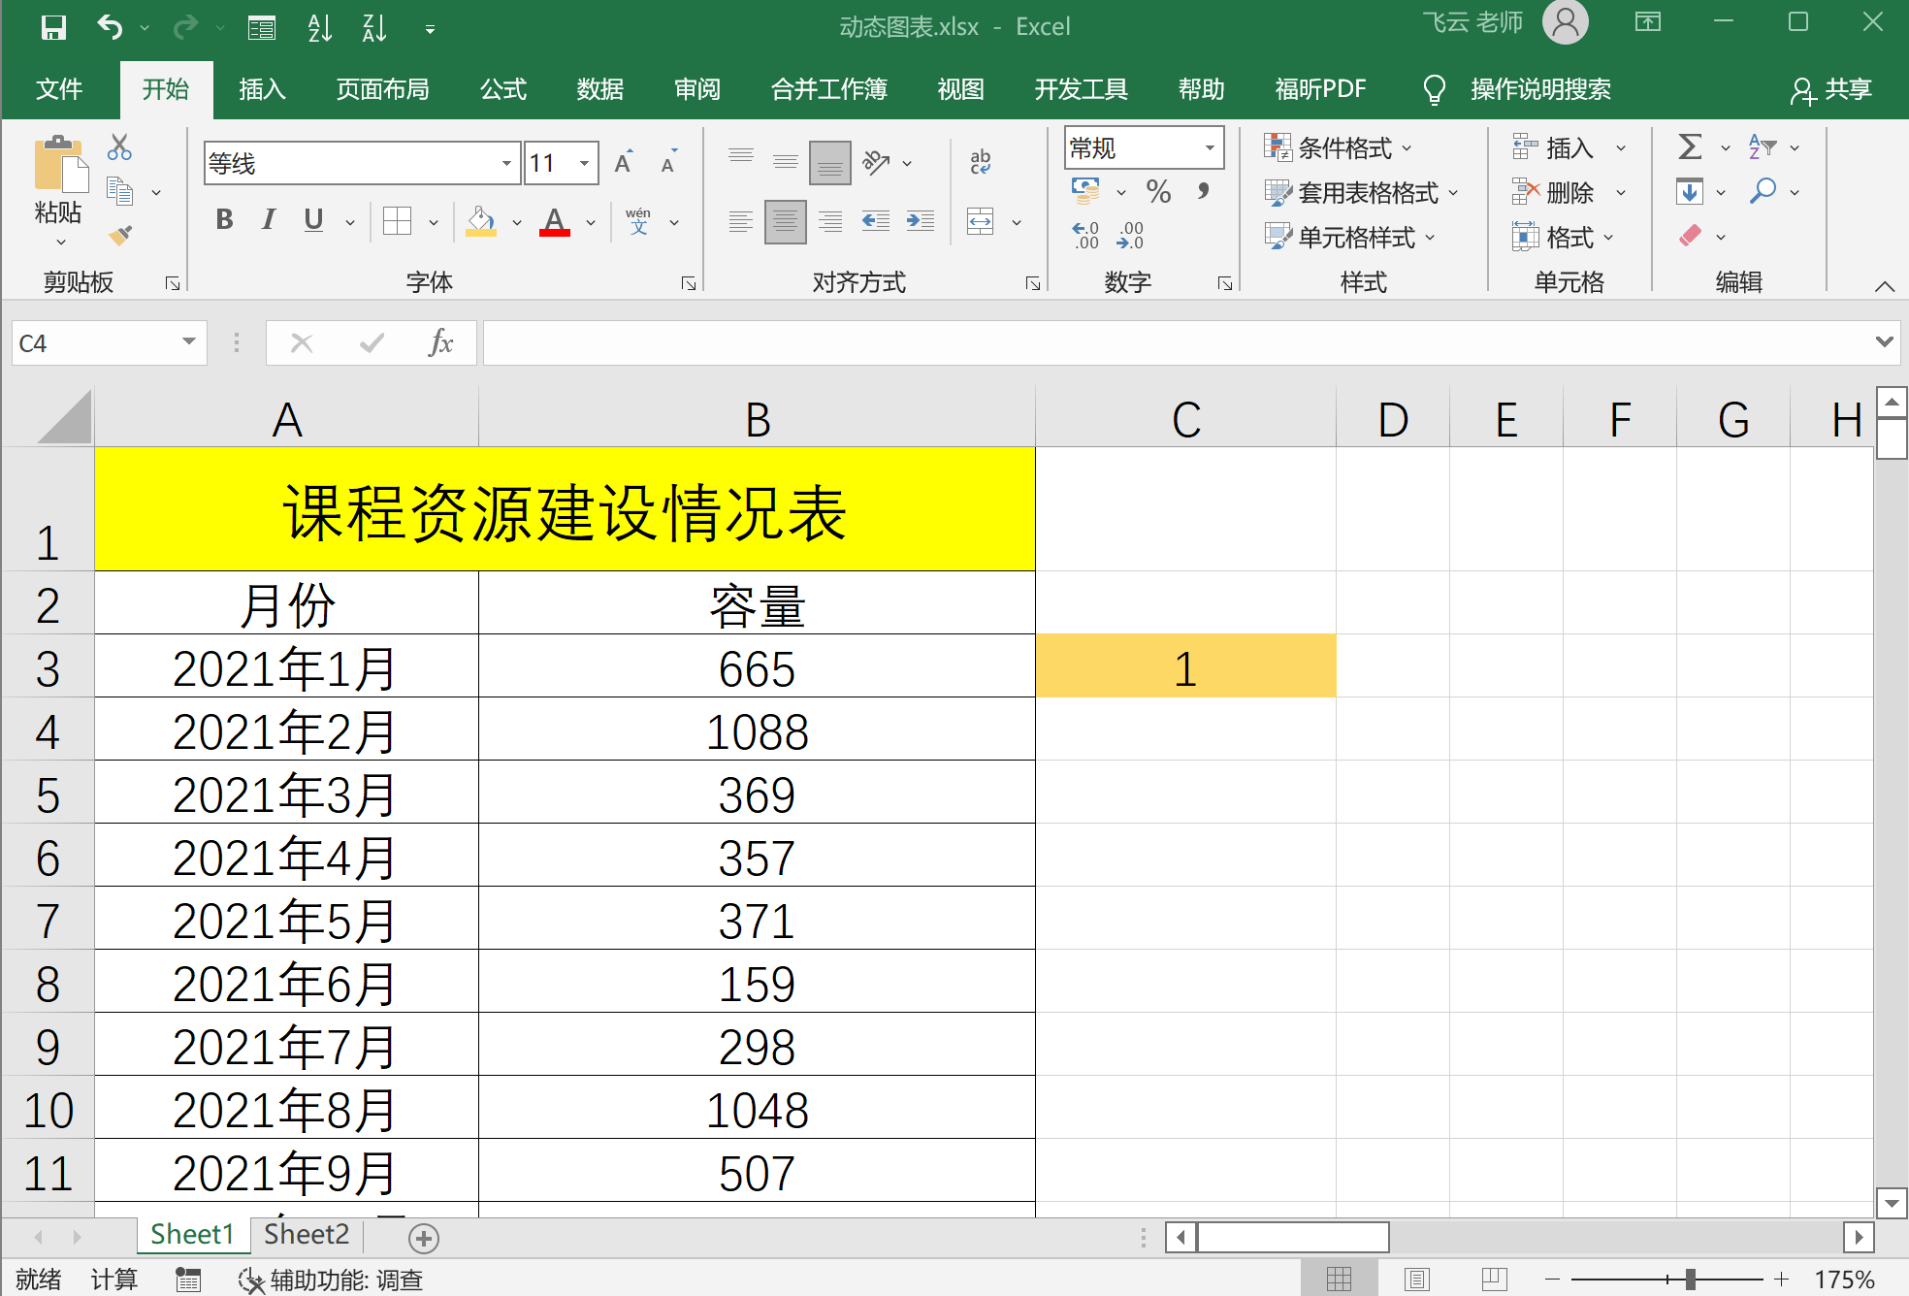Screen dimensions: 1909x1296
Task: Click the 共享 share button
Action: (1830, 89)
